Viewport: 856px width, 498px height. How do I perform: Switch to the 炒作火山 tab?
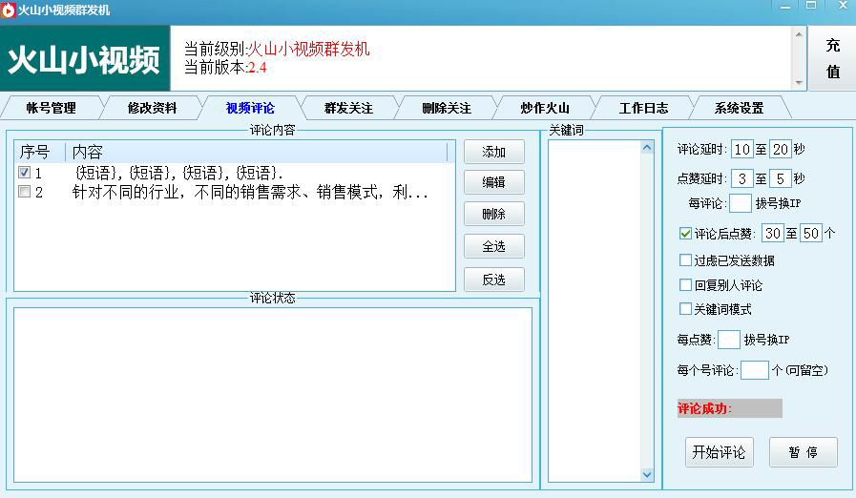pyautogui.click(x=545, y=108)
